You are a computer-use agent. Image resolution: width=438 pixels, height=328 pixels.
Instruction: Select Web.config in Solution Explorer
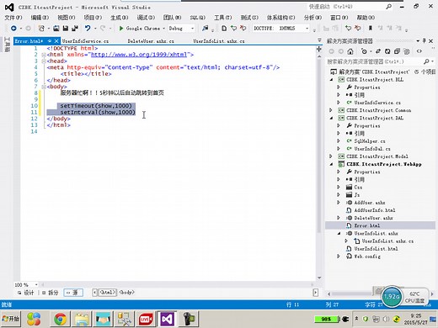click(x=367, y=257)
